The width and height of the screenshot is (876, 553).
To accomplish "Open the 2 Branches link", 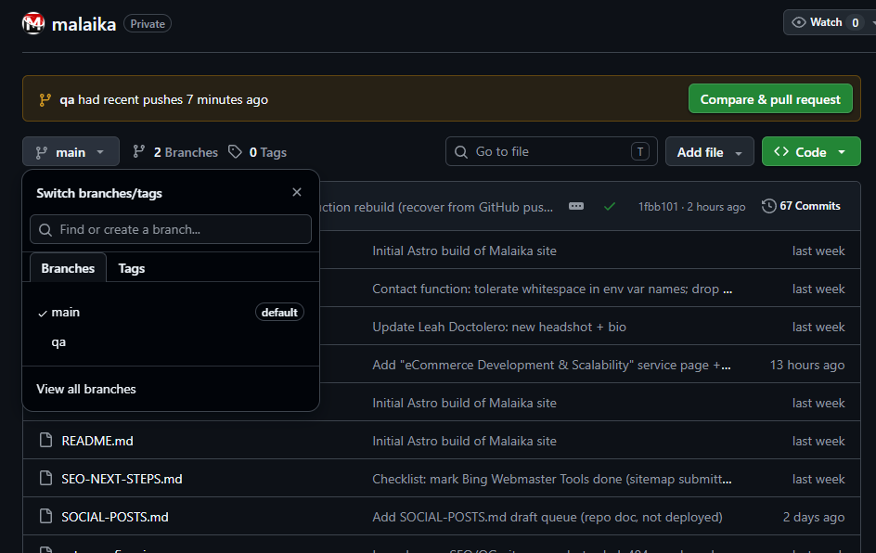I will tap(175, 152).
